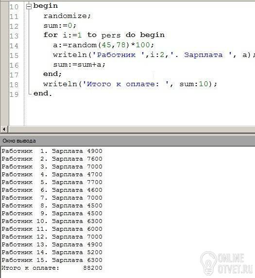The width and height of the screenshot is (255, 278).
Task: Click the final 'end.' keyword
Action: (x=43, y=93)
